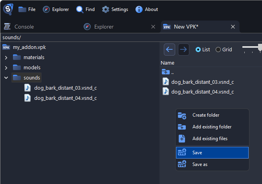Select the models folder in tree
The height and width of the screenshot is (184, 262).
(x=32, y=68)
